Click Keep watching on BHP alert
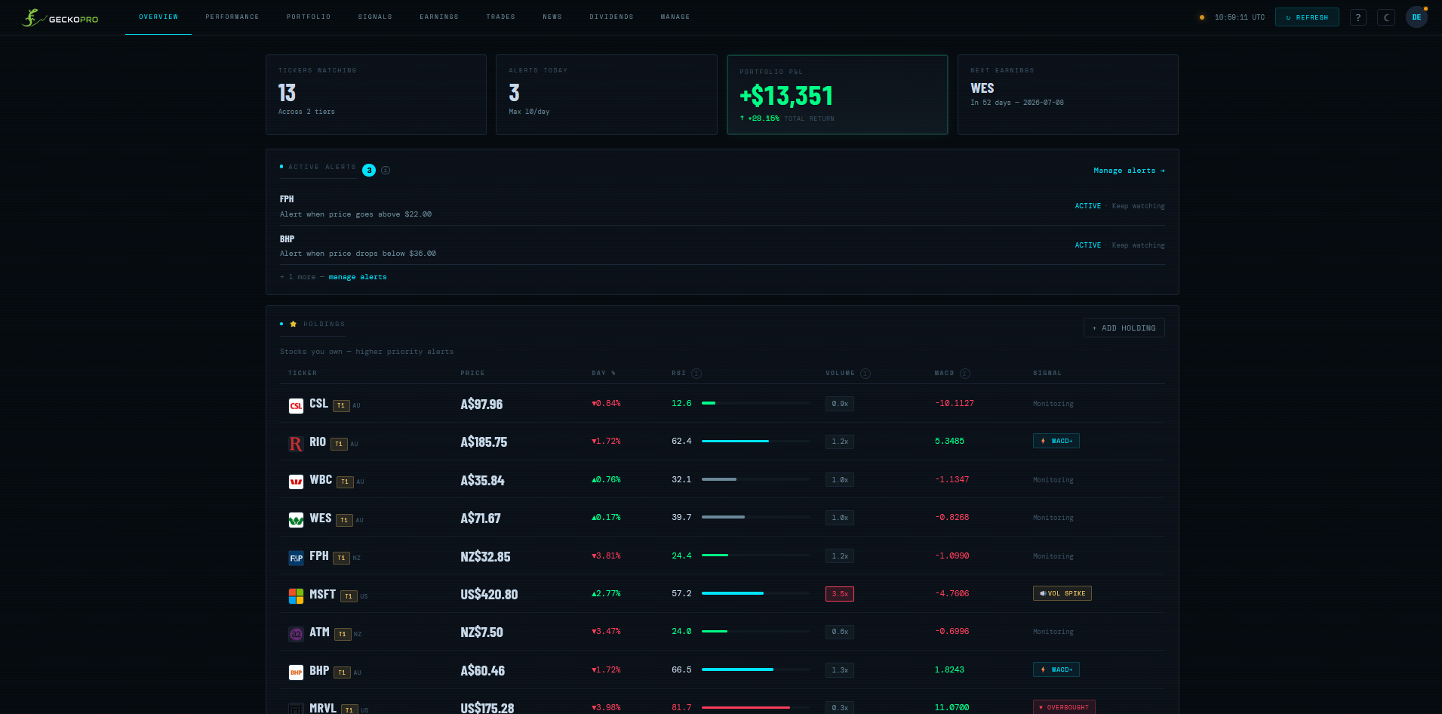Viewport: 1442px width, 714px height. (1138, 245)
